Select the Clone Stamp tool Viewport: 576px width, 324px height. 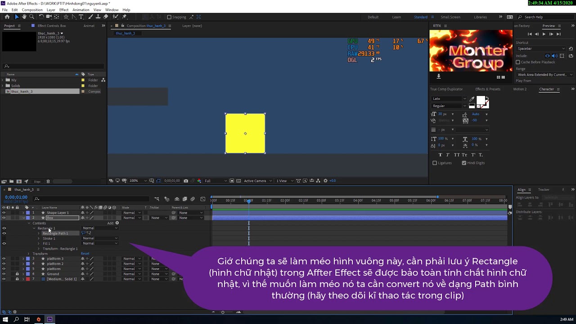98,17
